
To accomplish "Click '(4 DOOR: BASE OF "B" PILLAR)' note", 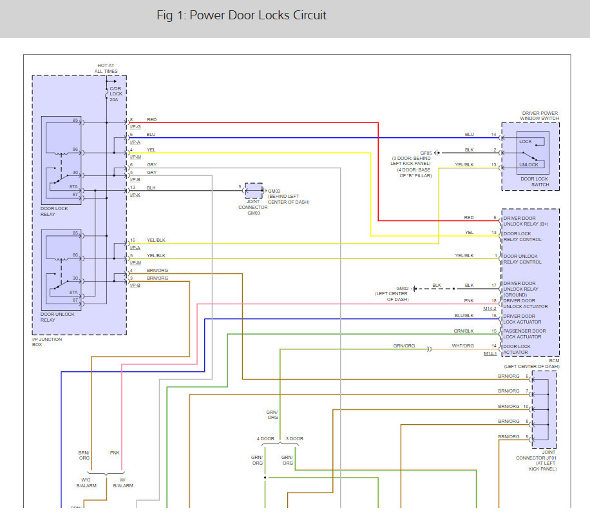I will tap(414, 173).
